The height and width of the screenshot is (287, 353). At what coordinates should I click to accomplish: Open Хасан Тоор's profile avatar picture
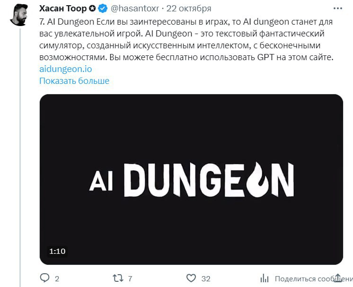pos(19,15)
